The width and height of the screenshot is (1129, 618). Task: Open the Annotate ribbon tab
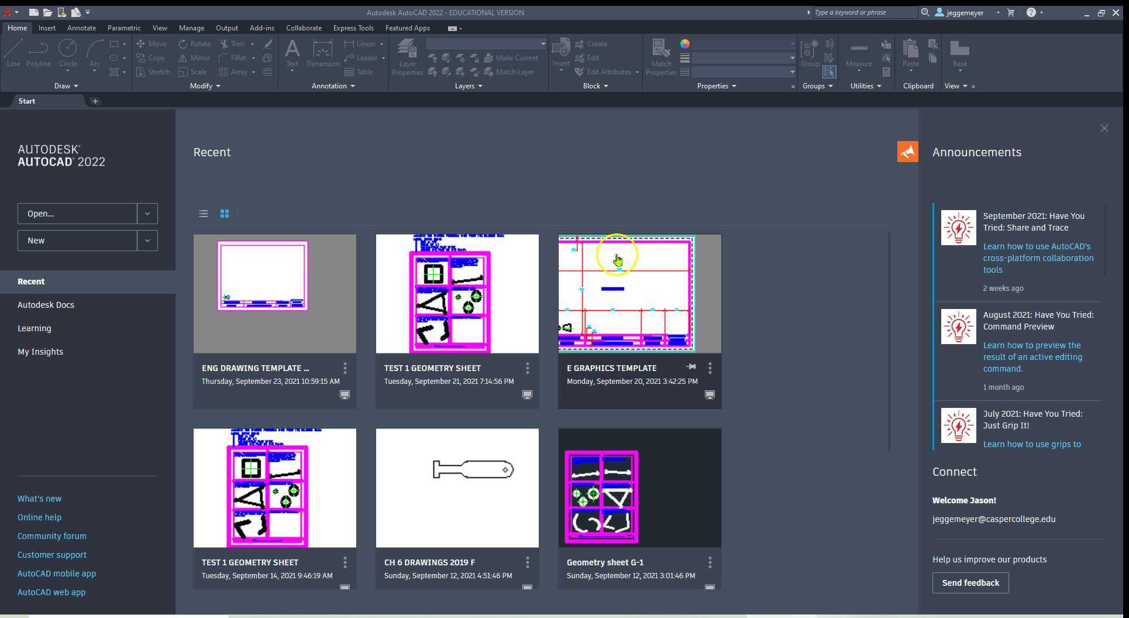pos(81,28)
